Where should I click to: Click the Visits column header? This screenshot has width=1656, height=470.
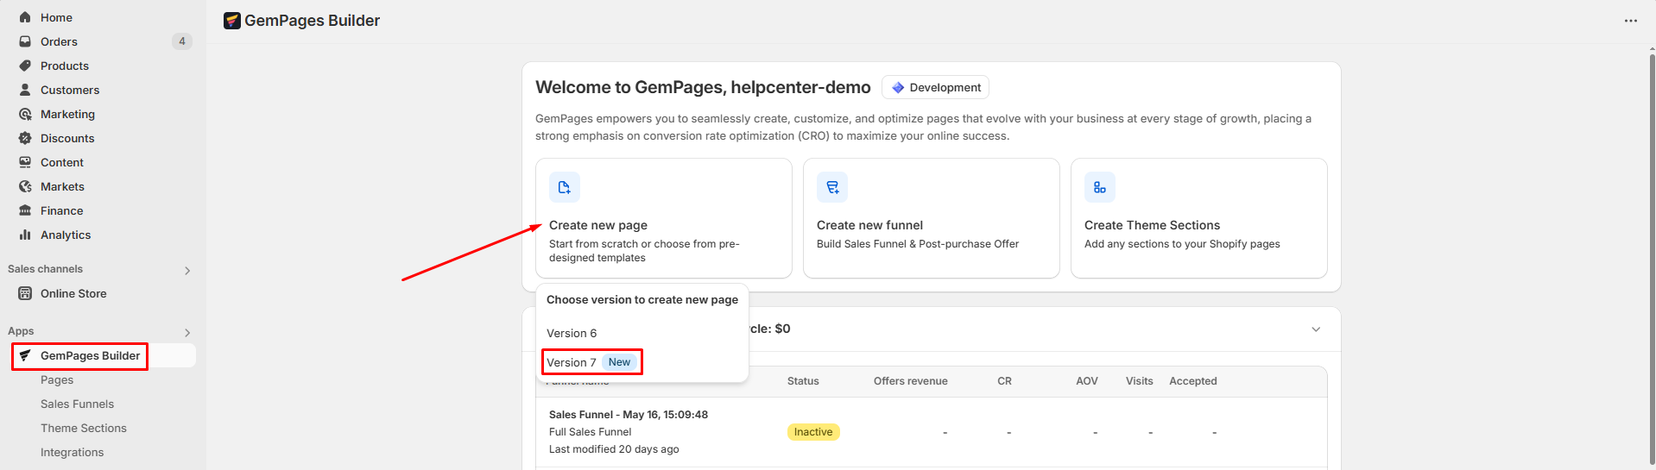1139,381
